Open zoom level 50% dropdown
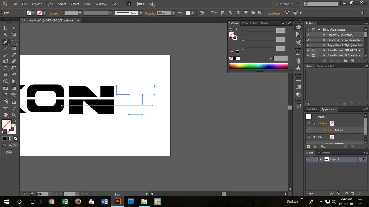This screenshot has width=369, height=207. point(50,194)
